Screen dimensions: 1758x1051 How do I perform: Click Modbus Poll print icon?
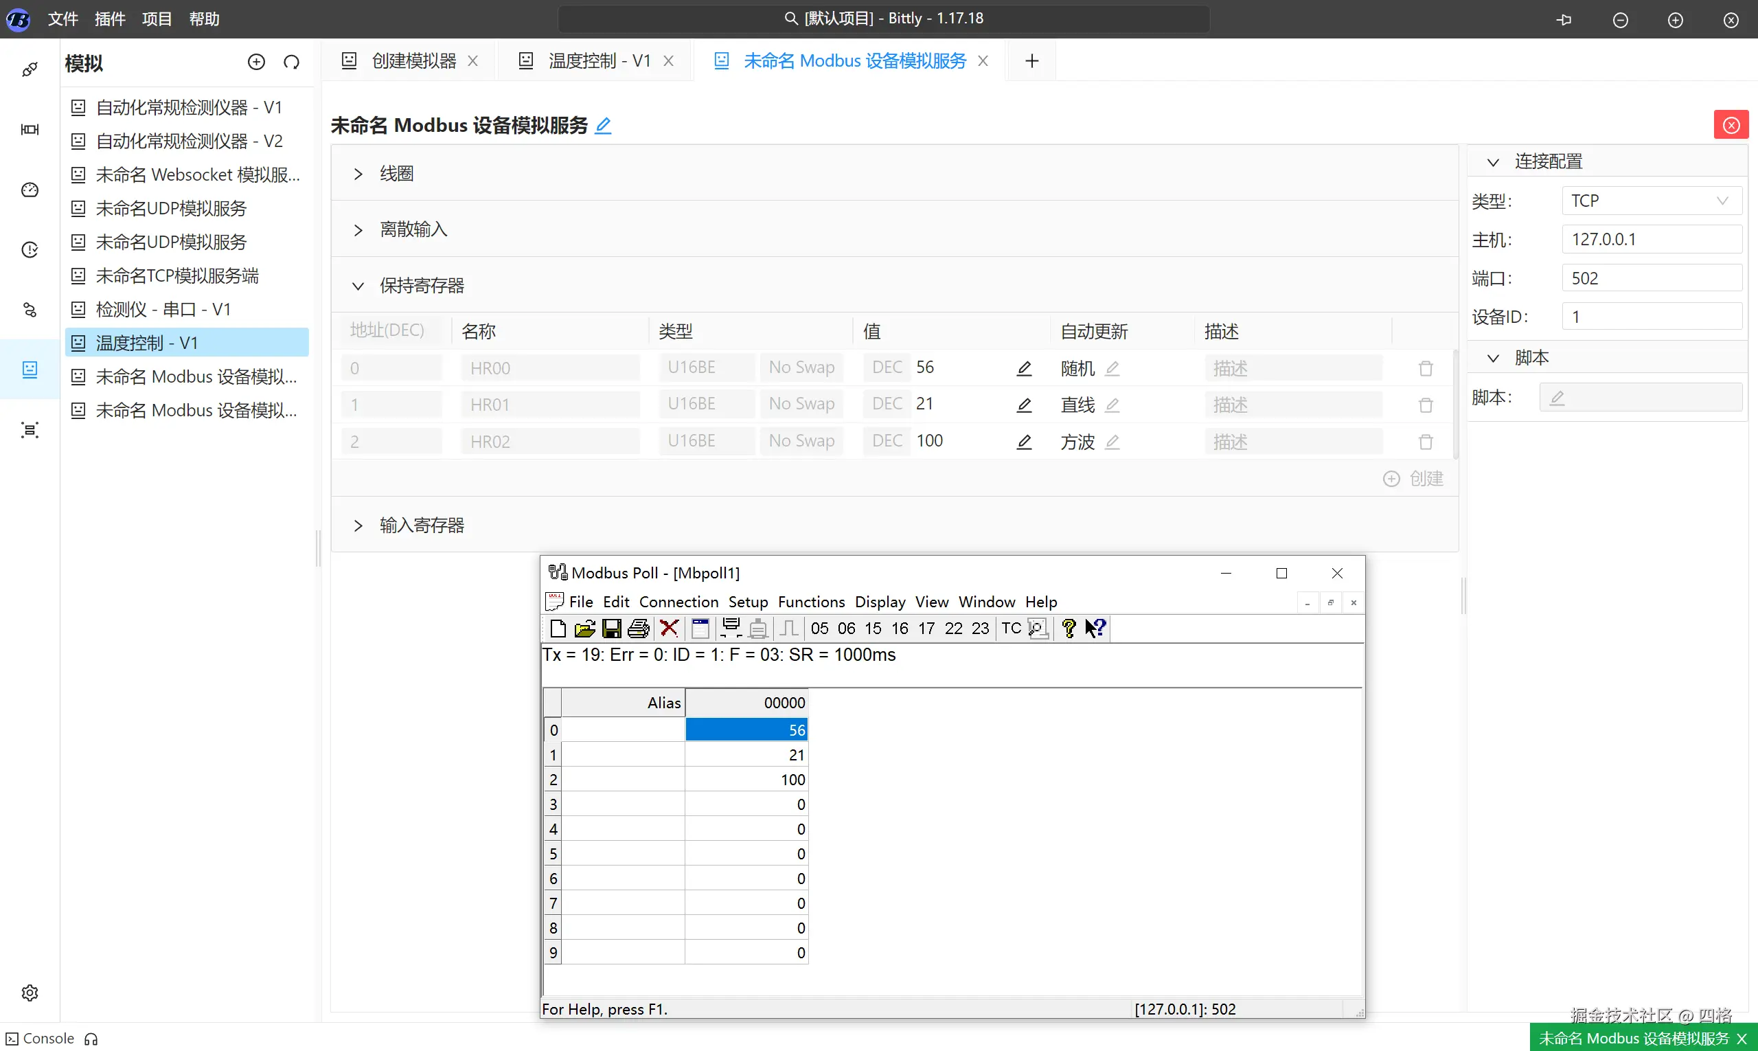click(x=638, y=628)
